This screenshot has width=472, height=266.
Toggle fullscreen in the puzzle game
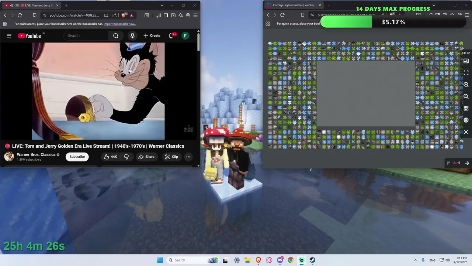tap(466, 73)
